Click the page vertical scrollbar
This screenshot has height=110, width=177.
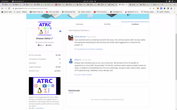click(x=176, y=57)
